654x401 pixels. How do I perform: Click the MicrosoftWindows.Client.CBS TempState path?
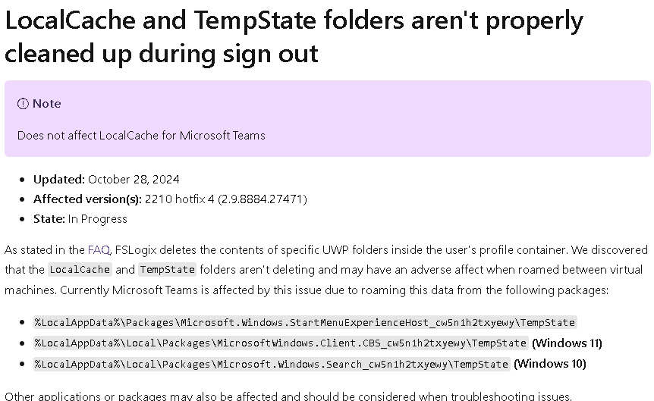pyautogui.click(x=281, y=343)
